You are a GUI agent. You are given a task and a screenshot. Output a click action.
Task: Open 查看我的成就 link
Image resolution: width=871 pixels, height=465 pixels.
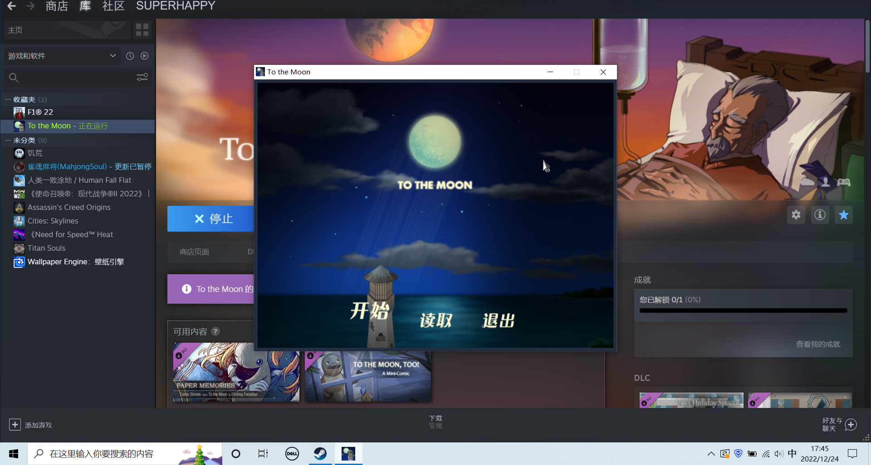[x=818, y=344]
